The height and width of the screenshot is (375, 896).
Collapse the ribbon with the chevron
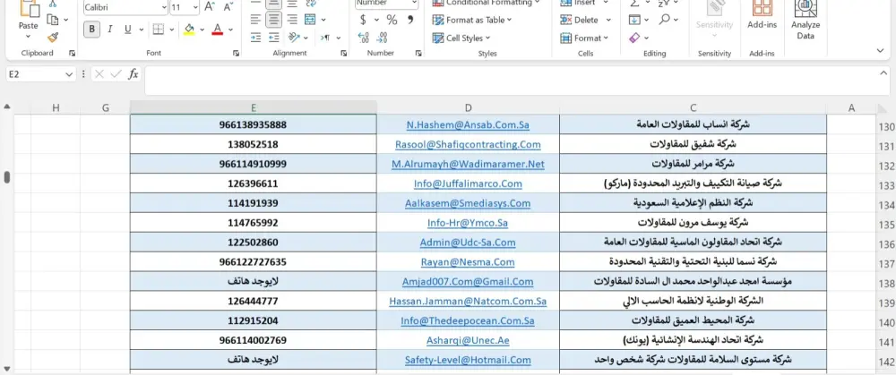point(880,51)
